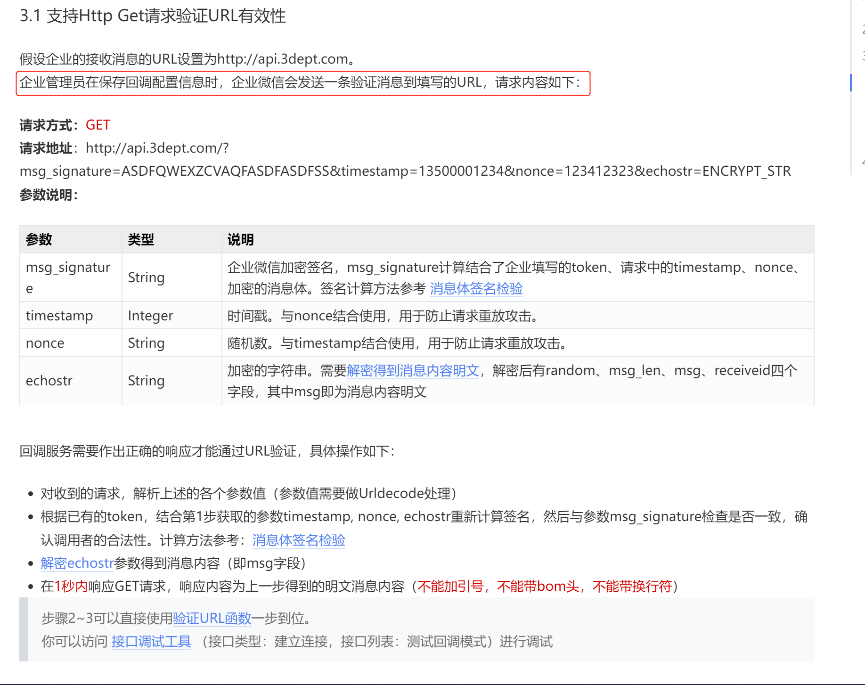Click outline marker 2 on right edge
This screenshot has width=865, height=685.
862,29
